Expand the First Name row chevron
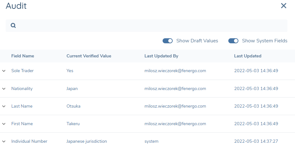 (4, 124)
